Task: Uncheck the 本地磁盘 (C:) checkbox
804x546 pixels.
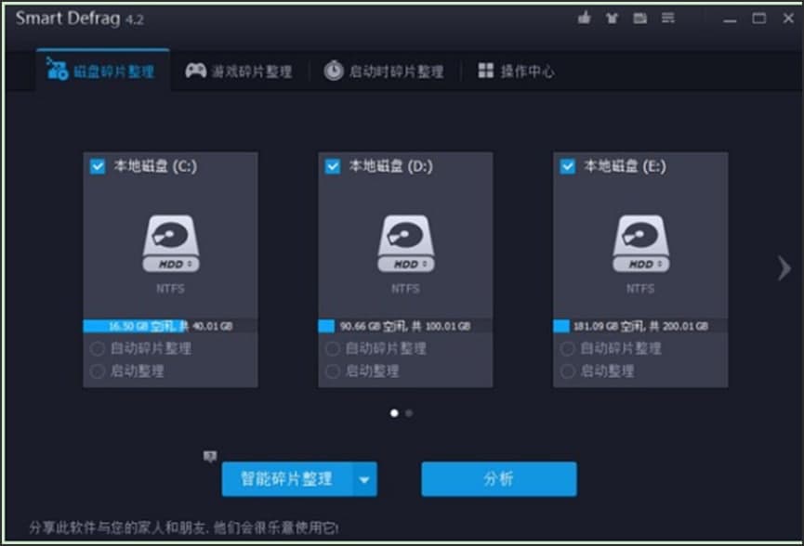Action: click(98, 166)
